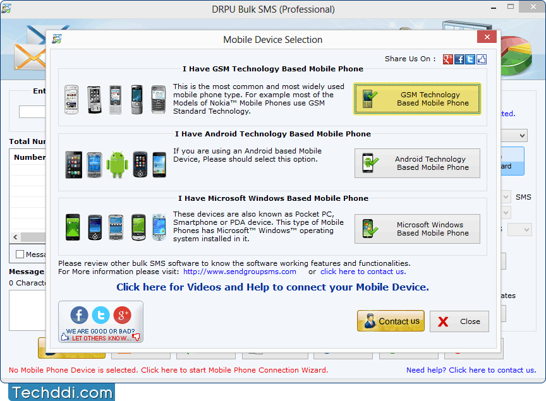
Task: Choose Microsoft Windows Based Mobile Phone
Action: pos(417,229)
